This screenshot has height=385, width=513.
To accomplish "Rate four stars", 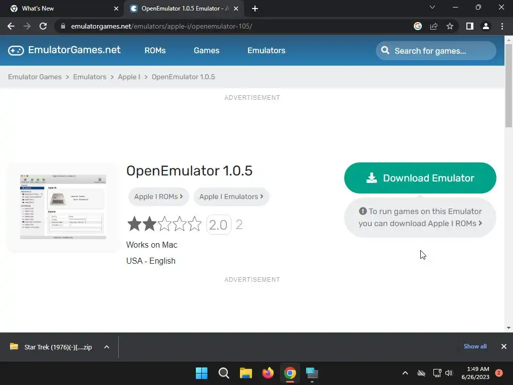I will click(180, 224).
